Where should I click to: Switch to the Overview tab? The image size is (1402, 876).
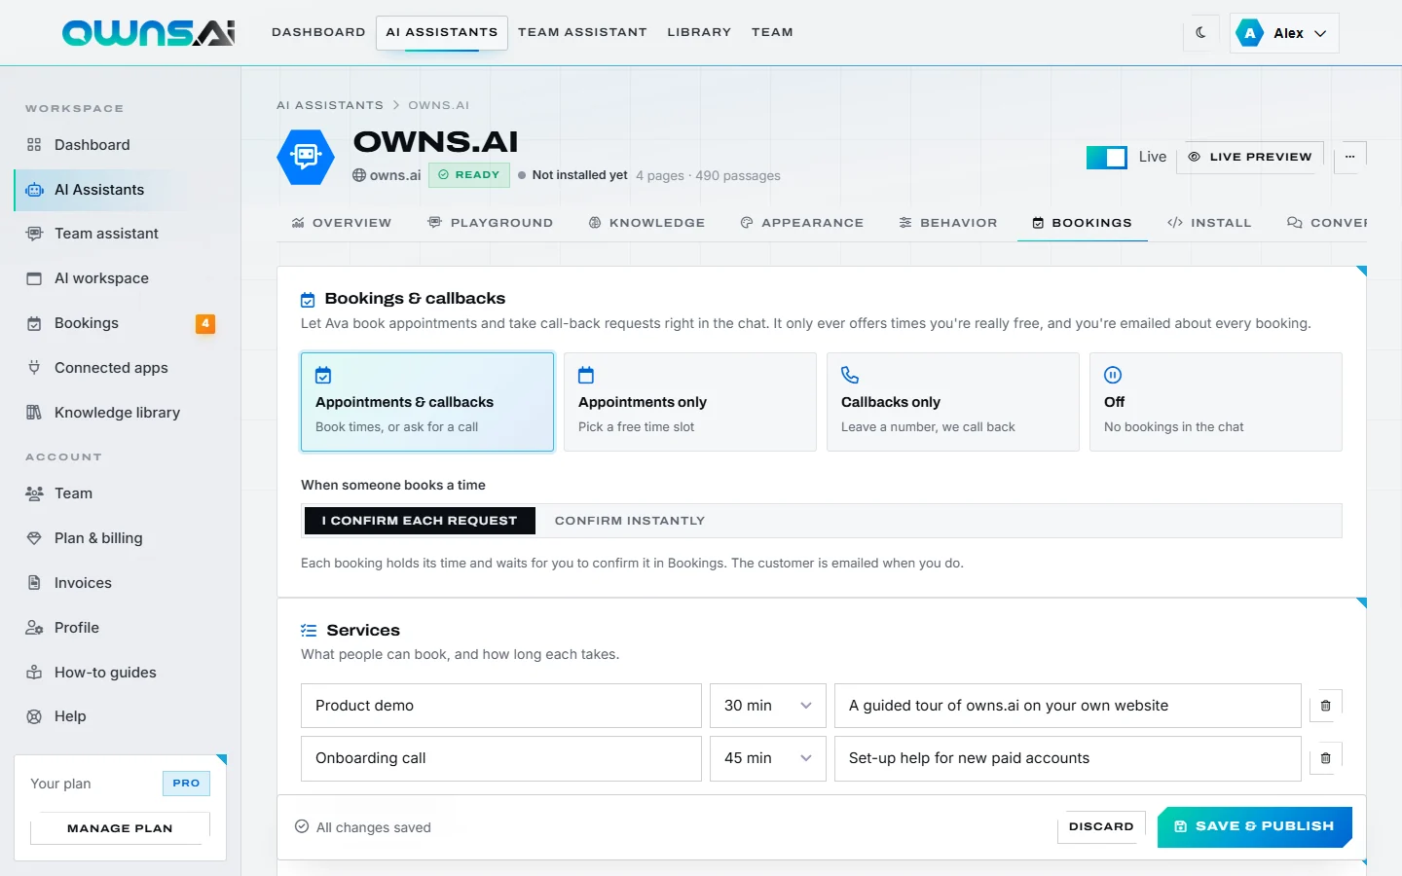pyautogui.click(x=342, y=223)
